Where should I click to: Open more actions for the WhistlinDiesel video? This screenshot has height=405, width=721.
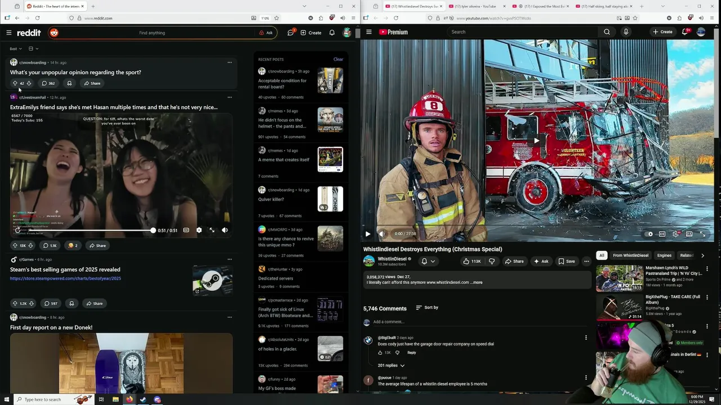point(586,261)
